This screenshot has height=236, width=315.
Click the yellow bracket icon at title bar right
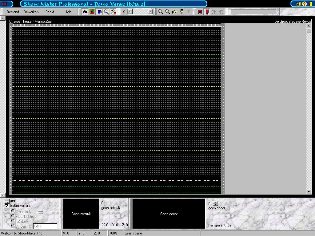point(311,4)
